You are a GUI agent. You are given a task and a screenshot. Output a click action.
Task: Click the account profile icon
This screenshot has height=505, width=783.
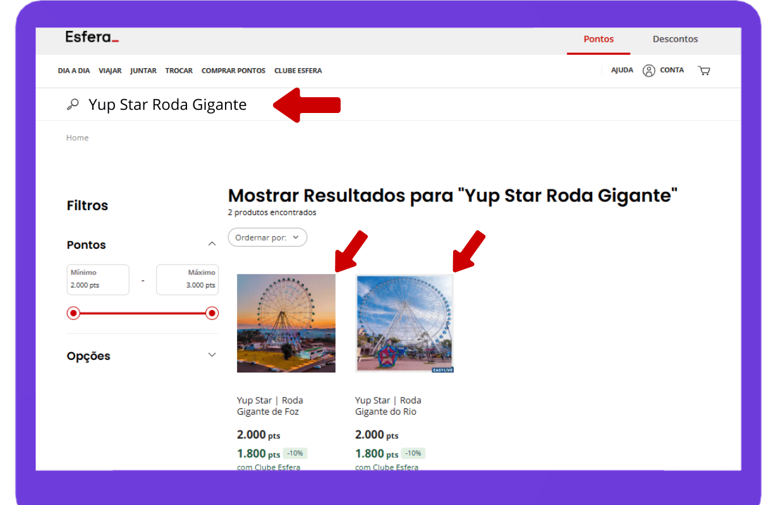(648, 71)
